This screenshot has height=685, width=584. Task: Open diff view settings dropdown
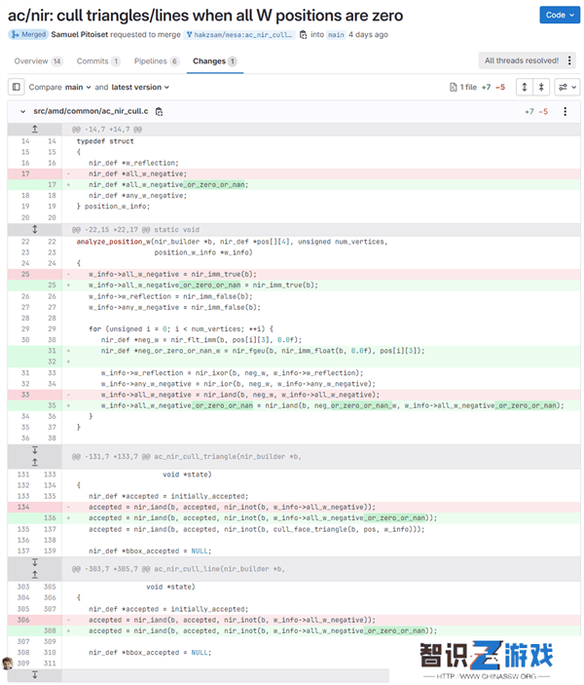point(567,87)
